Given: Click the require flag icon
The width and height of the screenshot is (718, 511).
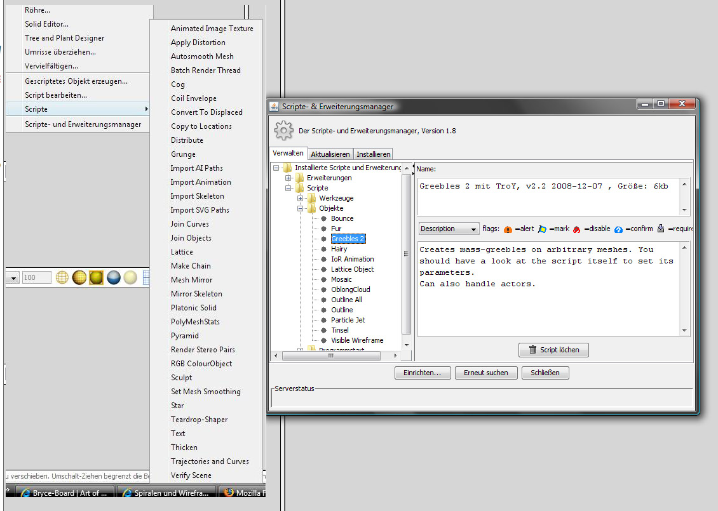Looking at the screenshot, I should (661, 229).
